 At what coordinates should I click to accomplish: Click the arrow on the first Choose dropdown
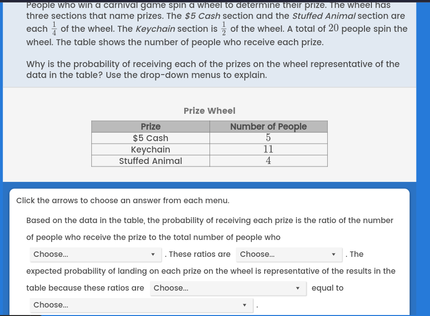pos(152,254)
